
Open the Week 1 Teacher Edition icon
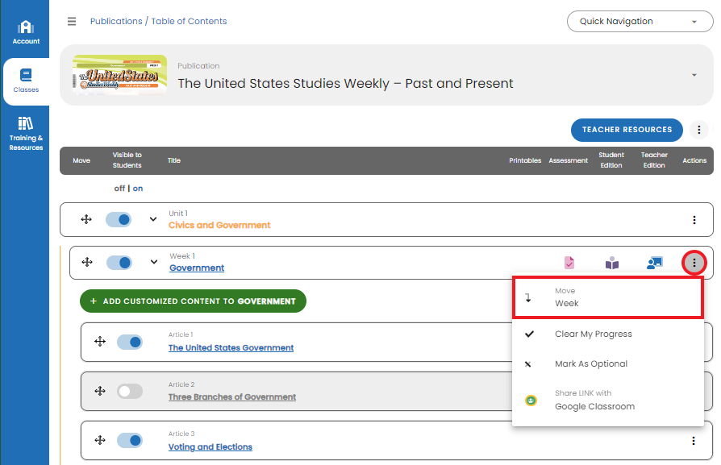pos(655,263)
